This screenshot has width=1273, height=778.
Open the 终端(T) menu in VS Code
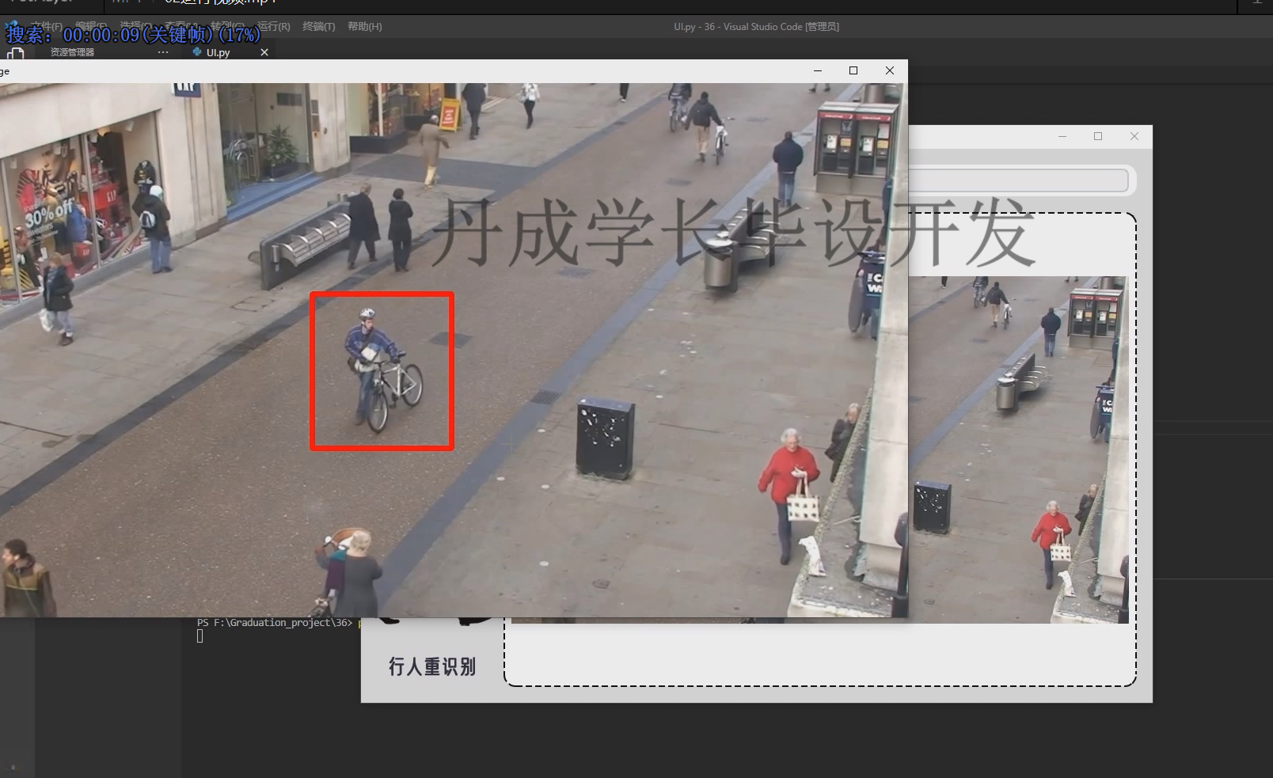click(319, 27)
